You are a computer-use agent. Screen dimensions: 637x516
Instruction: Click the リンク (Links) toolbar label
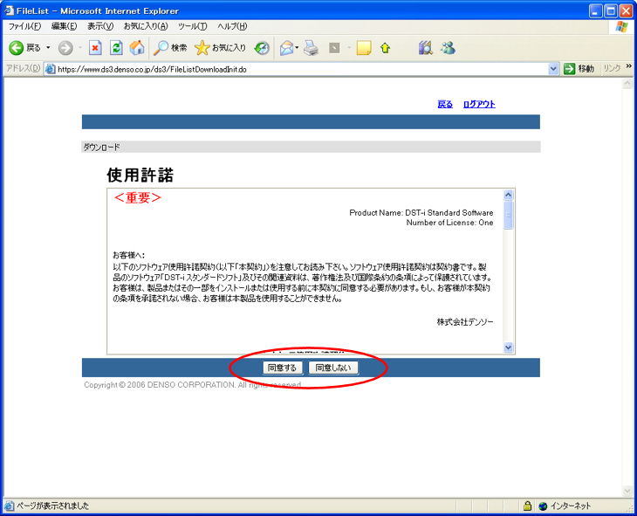pyautogui.click(x=612, y=69)
